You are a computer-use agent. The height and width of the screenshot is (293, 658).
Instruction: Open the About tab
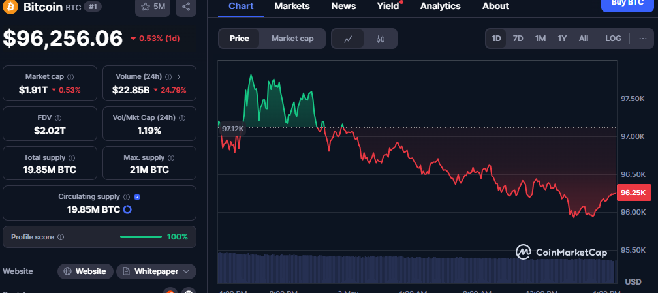[x=495, y=6]
